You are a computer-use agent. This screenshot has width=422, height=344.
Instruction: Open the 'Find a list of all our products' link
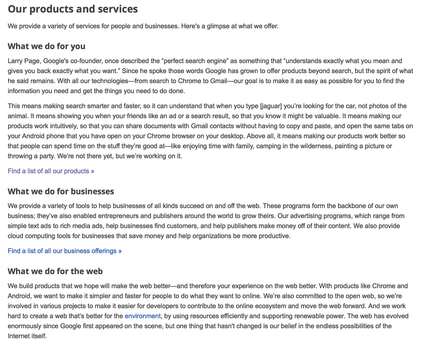tap(51, 171)
